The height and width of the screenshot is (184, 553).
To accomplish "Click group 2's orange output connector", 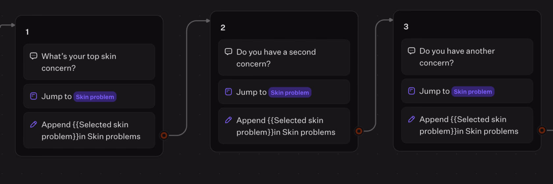I will [359, 131].
